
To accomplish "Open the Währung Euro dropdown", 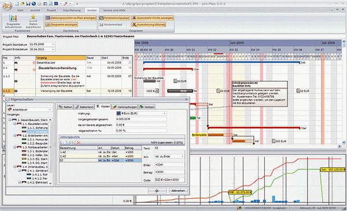I will coord(142,113).
